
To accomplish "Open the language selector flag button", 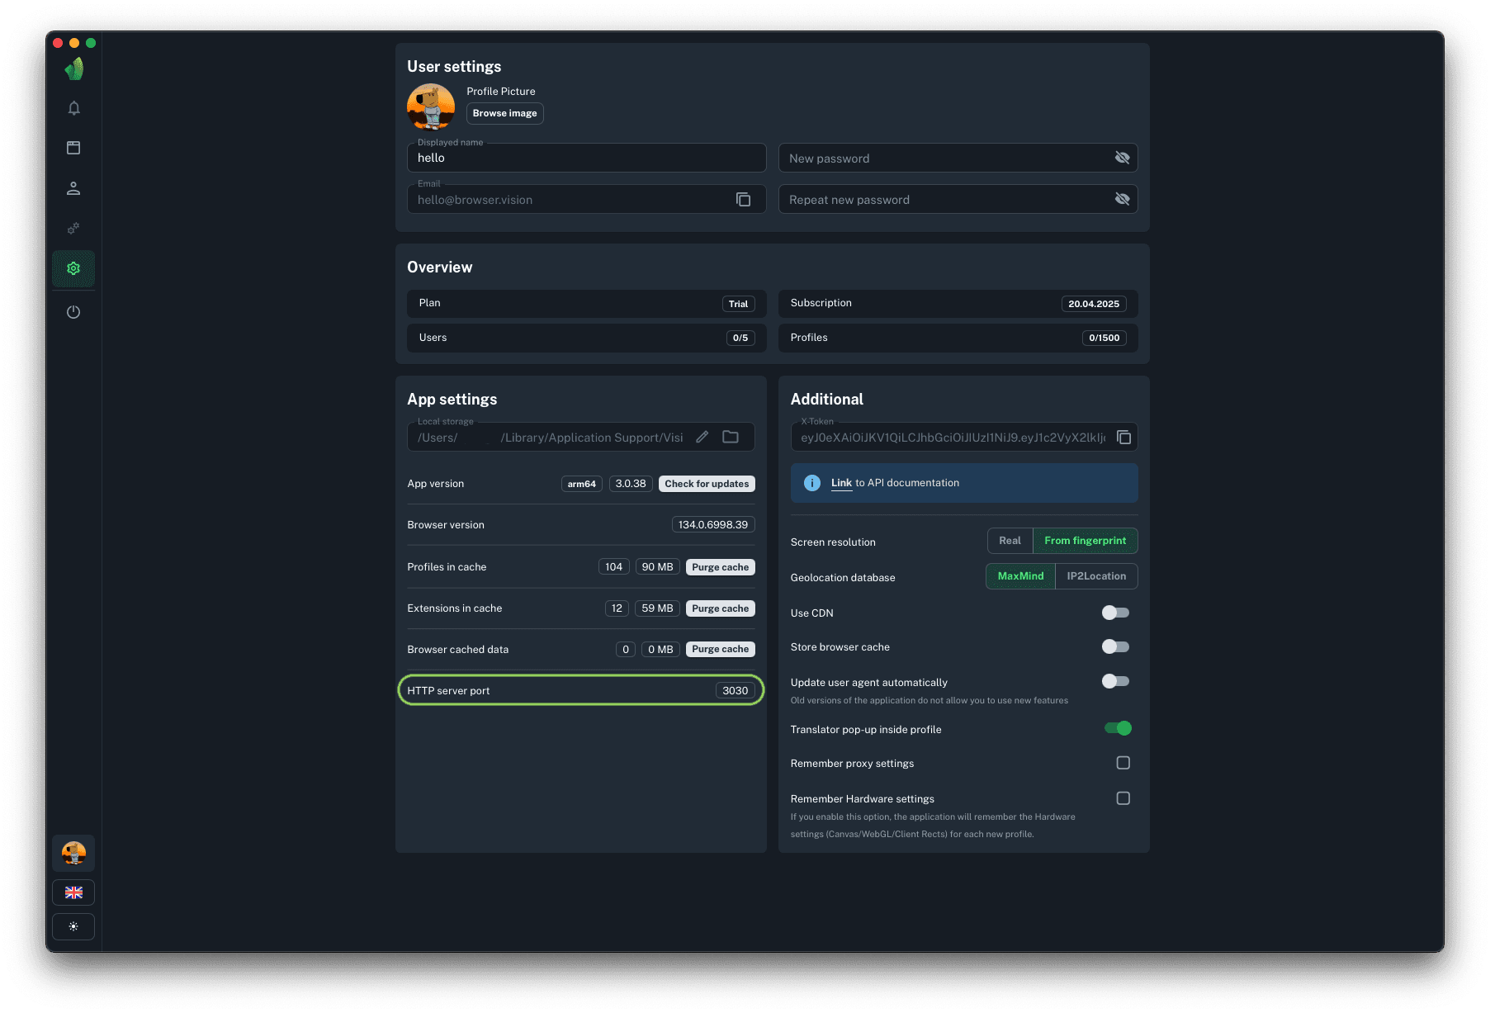I will 73,892.
